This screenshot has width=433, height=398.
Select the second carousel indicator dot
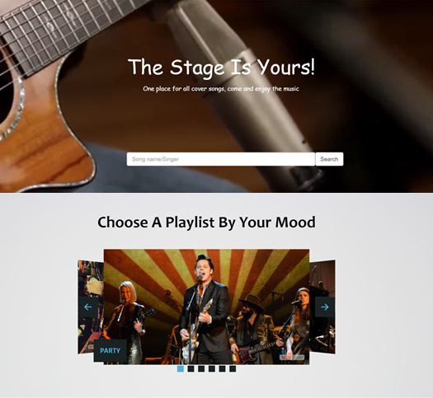(191, 369)
